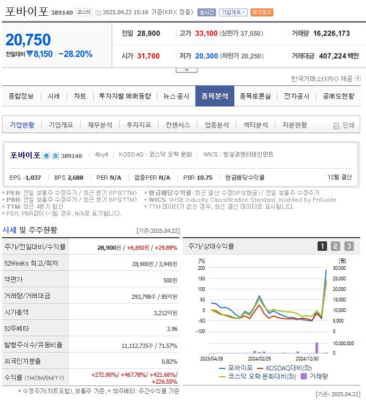This screenshot has height=400, width=366.
Task: Open the 종합정보 tab
Action: tap(21, 96)
